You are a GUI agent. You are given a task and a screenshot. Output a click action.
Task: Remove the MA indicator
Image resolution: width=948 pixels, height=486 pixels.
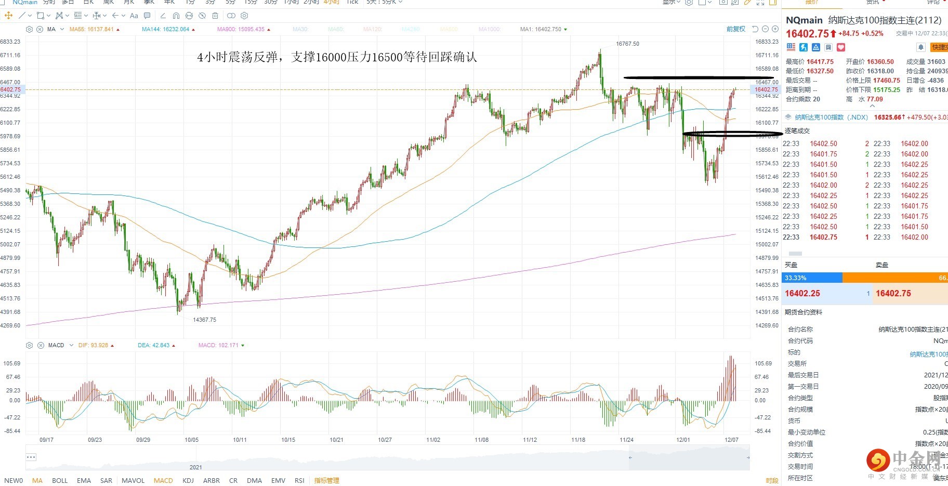coord(40,29)
